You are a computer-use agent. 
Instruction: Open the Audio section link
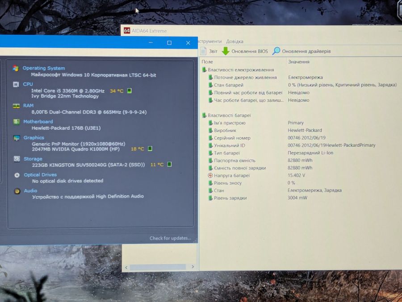[x=30, y=190]
